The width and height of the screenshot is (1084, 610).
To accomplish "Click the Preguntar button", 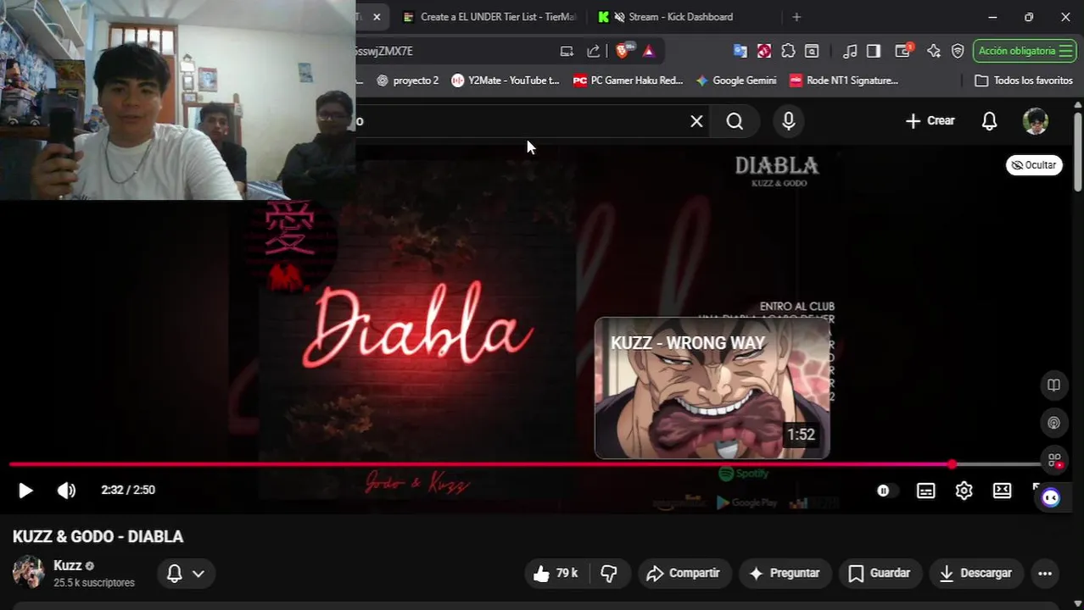I will pyautogui.click(x=785, y=574).
